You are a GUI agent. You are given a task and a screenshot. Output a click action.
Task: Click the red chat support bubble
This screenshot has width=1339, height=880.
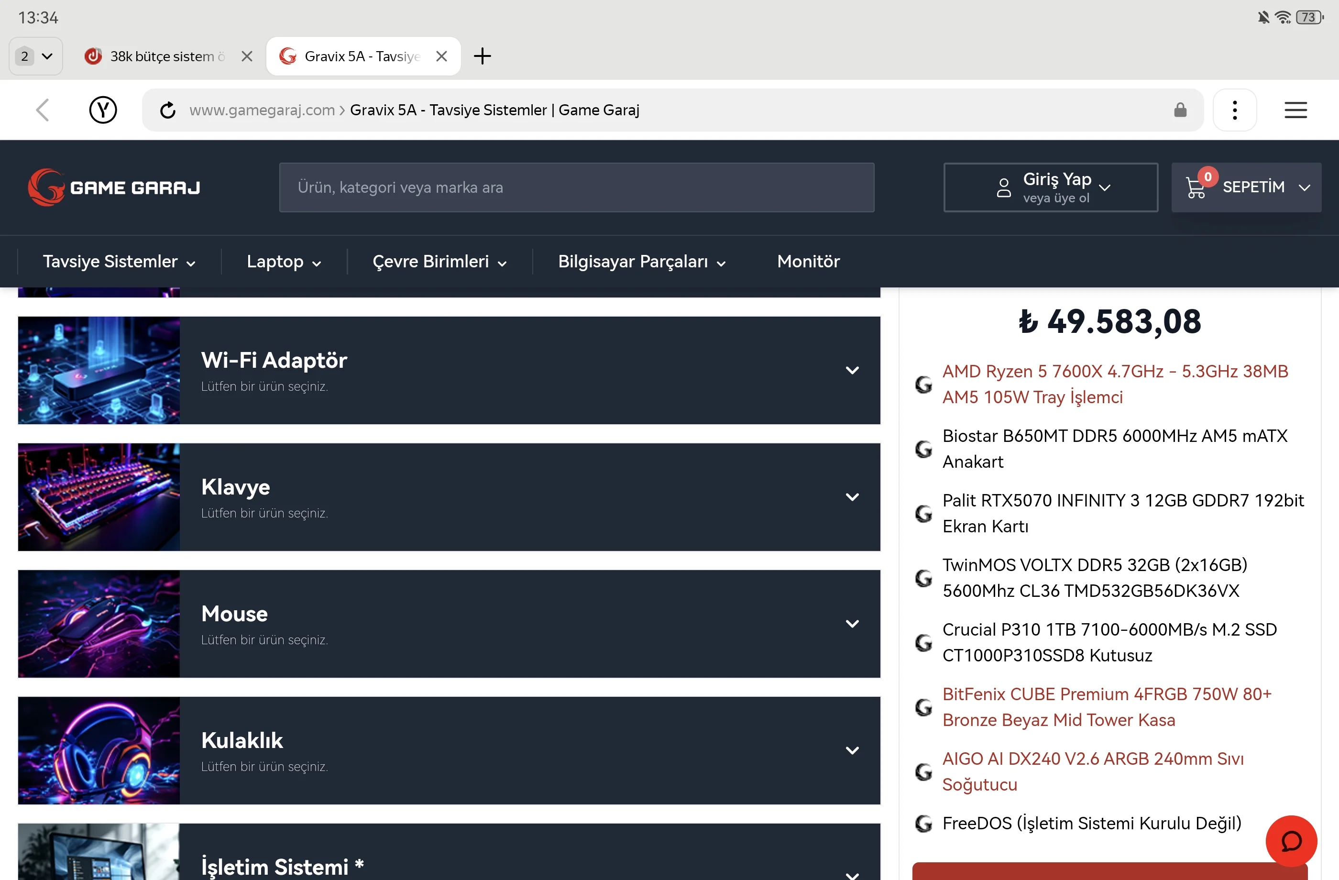click(1291, 841)
